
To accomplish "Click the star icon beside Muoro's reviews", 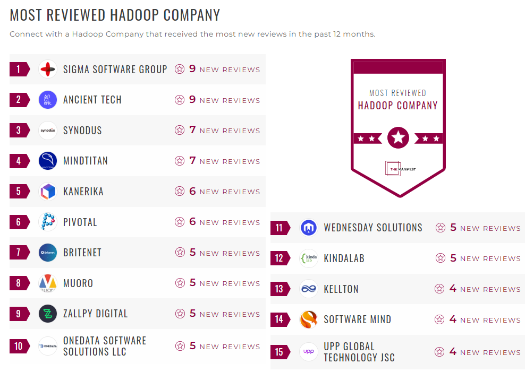I will tap(179, 283).
